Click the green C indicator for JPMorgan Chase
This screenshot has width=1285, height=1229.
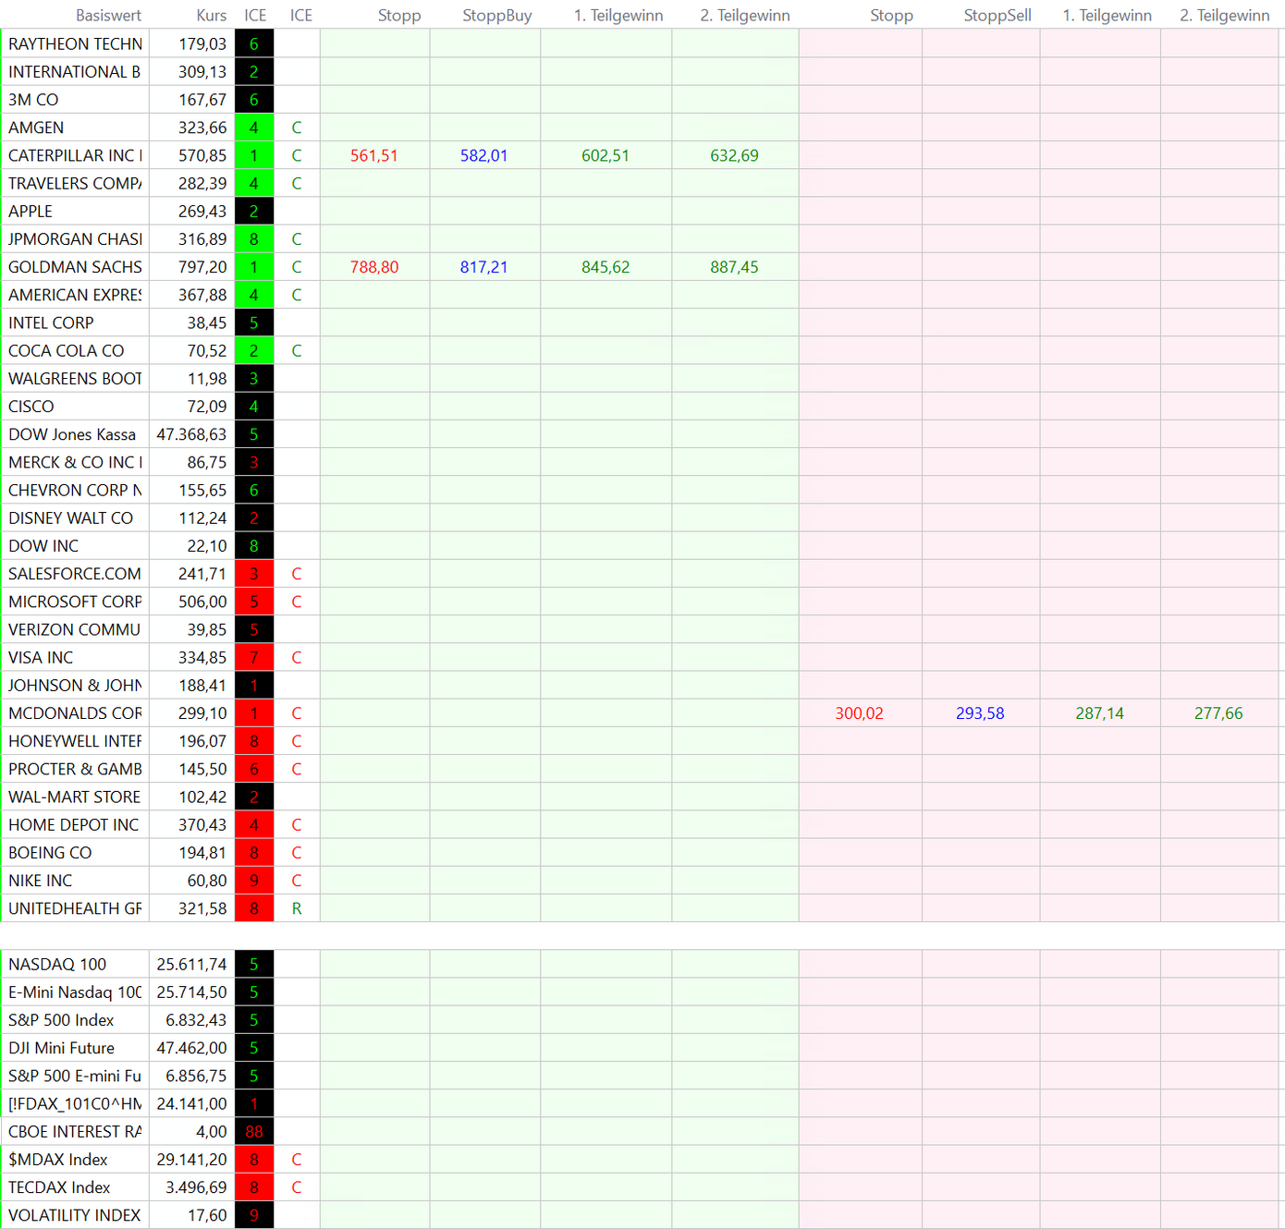click(x=297, y=239)
